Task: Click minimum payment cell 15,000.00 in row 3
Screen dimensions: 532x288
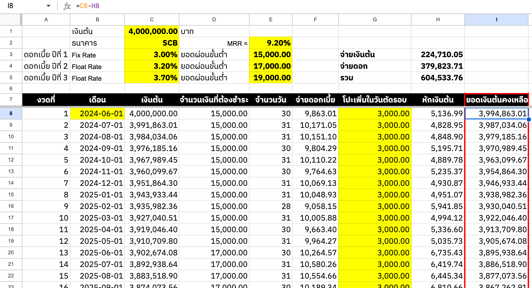Action: click(x=271, y=54)
